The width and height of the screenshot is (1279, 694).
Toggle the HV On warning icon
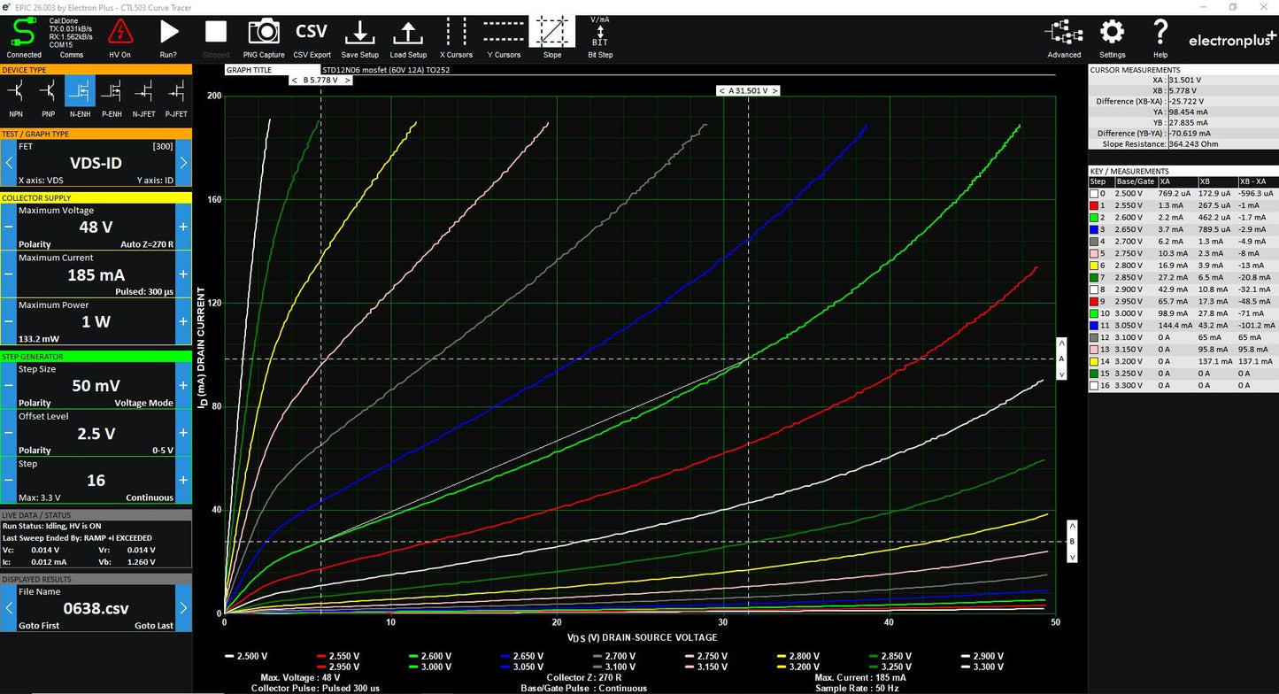click(120, 33)
